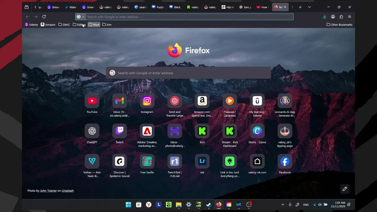Switch to the Purple tab
Image resolution: width=377 pixels, height=212 pixels.
point(158,7)
